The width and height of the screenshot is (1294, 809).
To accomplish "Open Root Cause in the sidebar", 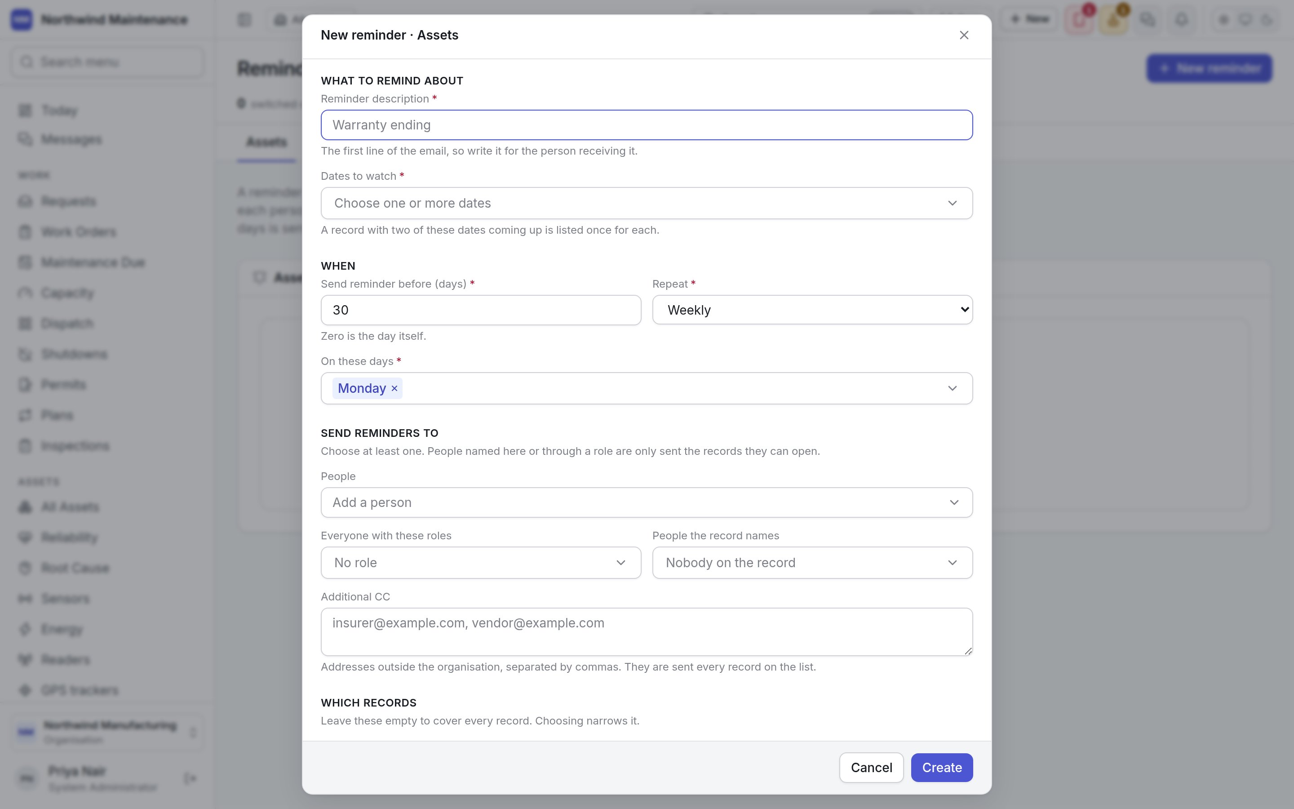I will click(107, 568).
